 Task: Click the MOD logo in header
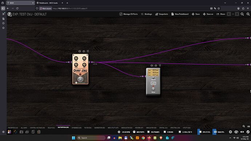pos(9,14)
